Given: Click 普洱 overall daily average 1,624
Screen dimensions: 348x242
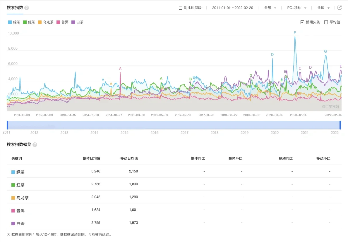Looking at the screenshot, I should (96, 210).
